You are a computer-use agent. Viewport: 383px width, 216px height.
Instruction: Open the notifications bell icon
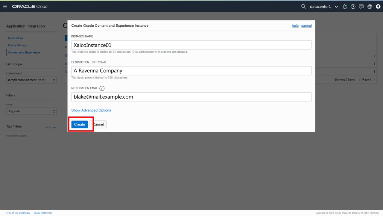345,7
